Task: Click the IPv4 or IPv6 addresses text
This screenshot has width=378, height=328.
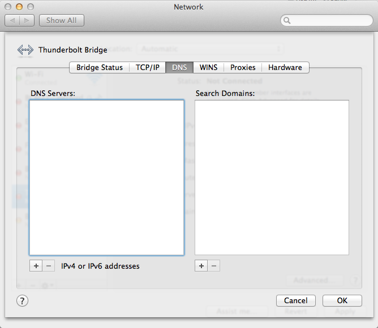Action: coord(100,266)
